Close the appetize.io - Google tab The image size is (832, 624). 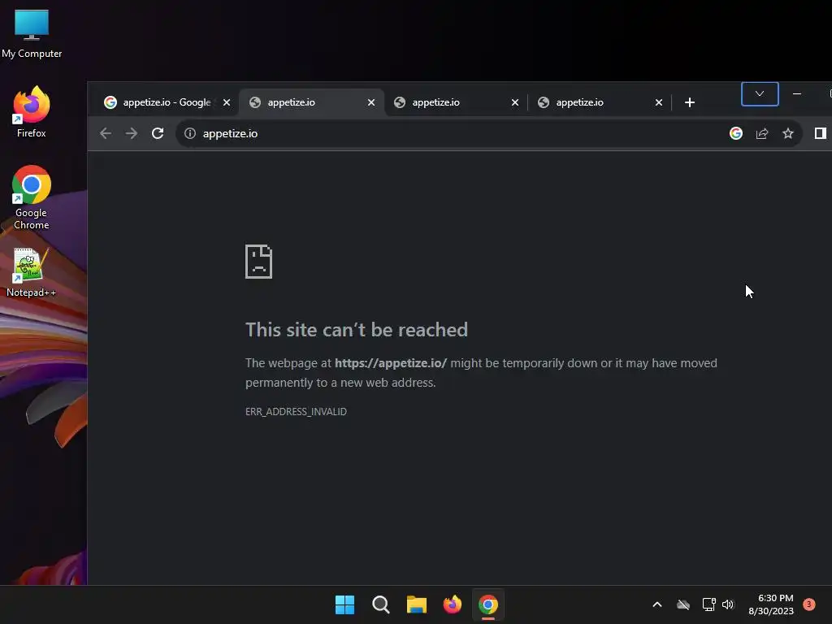[x=227, y=102]
